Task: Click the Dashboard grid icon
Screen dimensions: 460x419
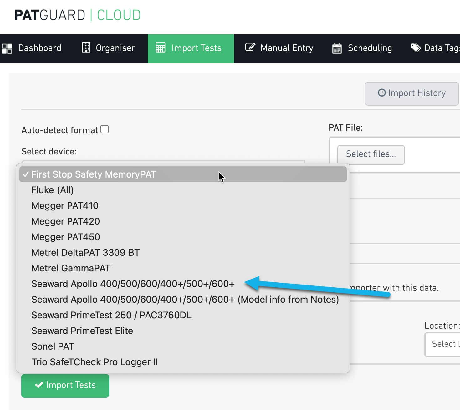Action: click(x=7, y=49)
